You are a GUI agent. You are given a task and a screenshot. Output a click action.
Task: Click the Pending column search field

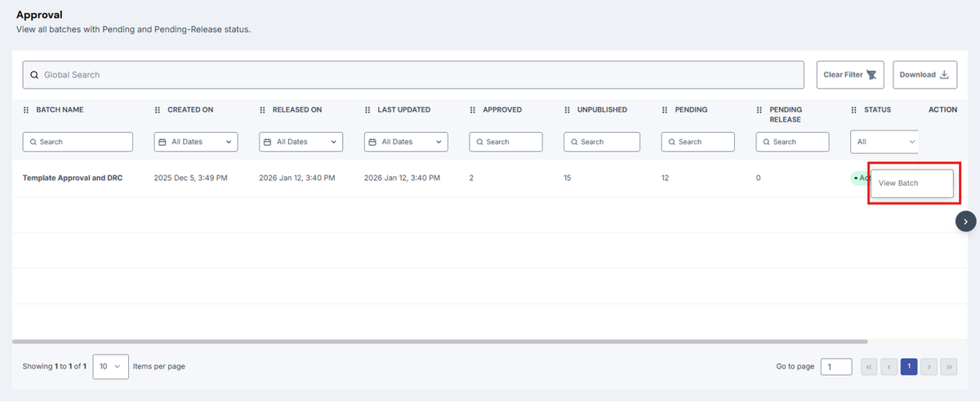coord(698,142)
